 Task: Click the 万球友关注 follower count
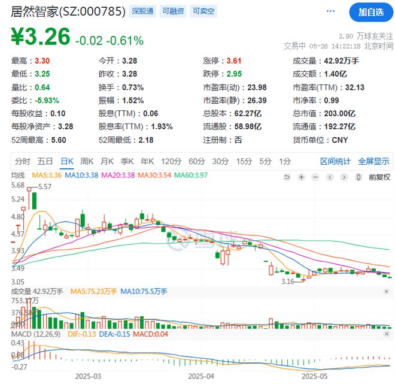[x=366, y=37]
